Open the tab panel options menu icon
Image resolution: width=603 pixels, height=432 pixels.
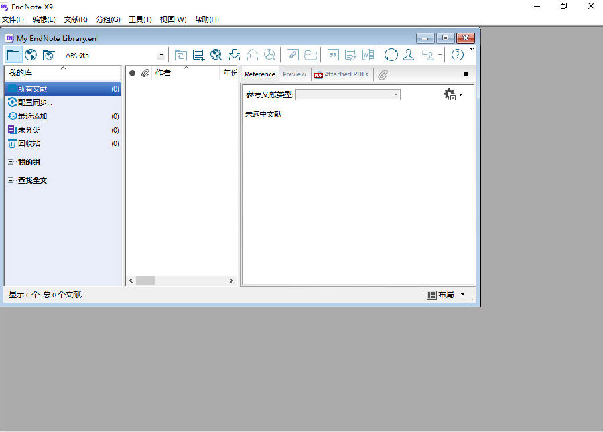pos(466,74)
